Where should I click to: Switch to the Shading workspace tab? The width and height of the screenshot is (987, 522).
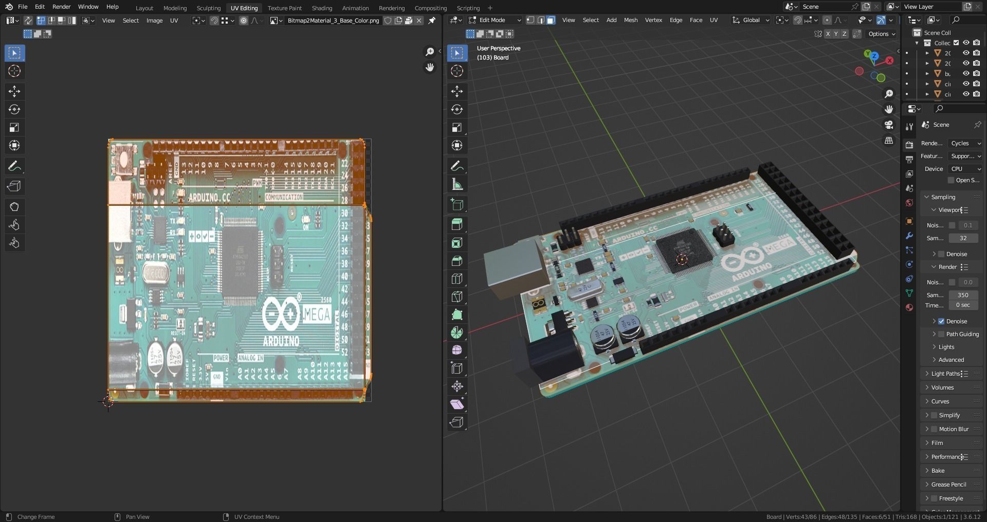click(322, 8)
